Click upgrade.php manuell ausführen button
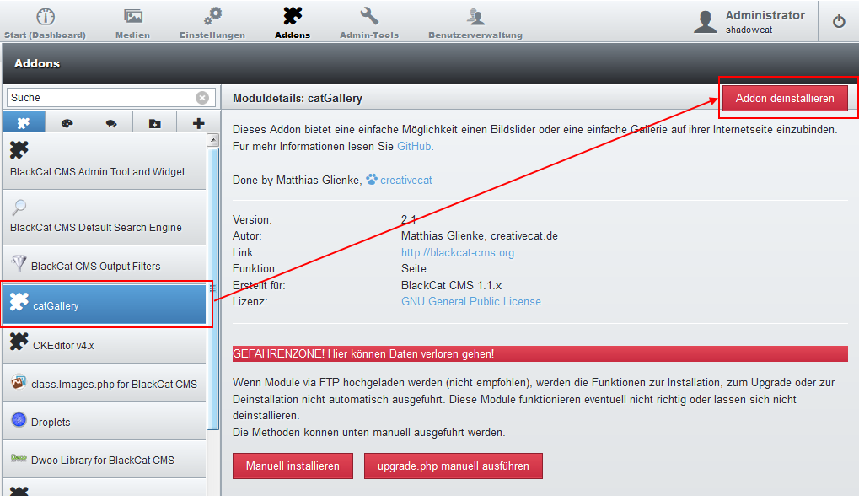The image size is (859, 496). [453, 466]
